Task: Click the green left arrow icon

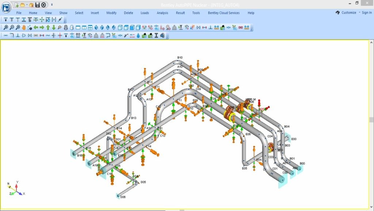Action: tap(36, 27)
